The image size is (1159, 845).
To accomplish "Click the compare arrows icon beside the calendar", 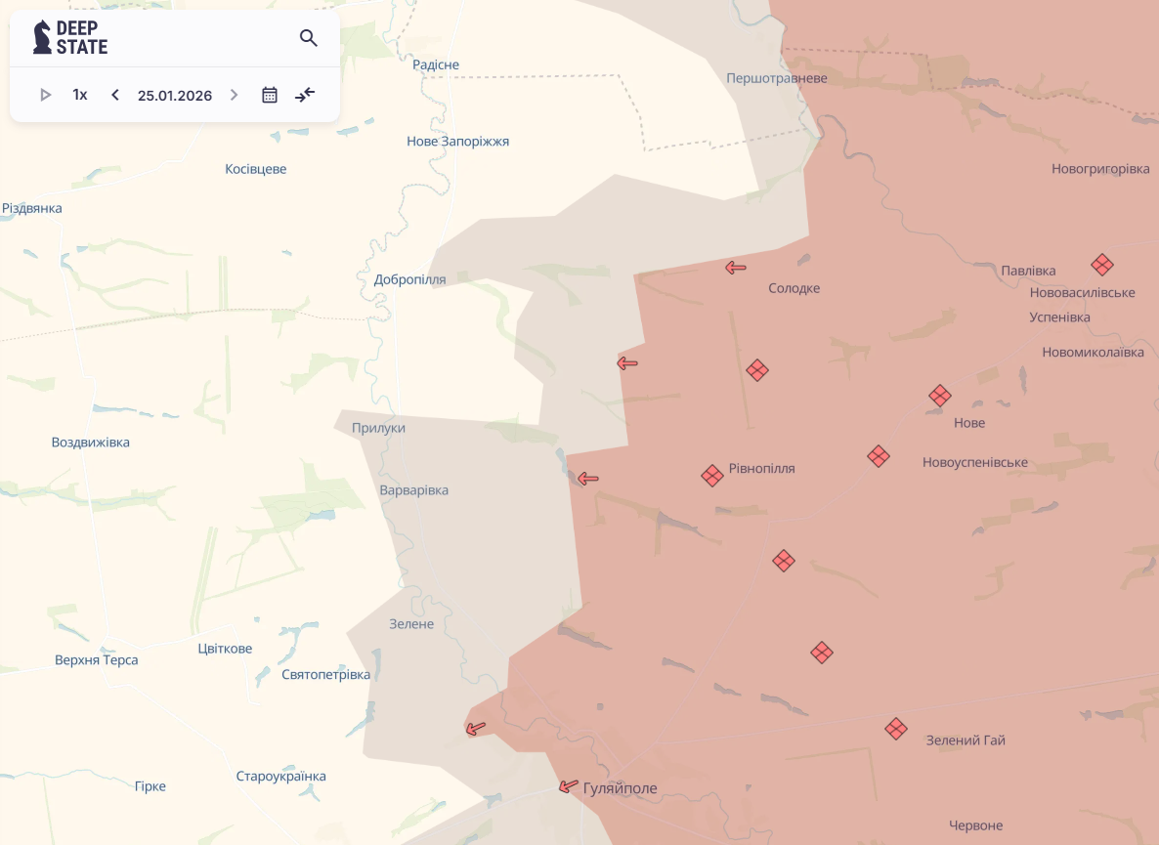I will pyautogui.click(x=305, y=95).
